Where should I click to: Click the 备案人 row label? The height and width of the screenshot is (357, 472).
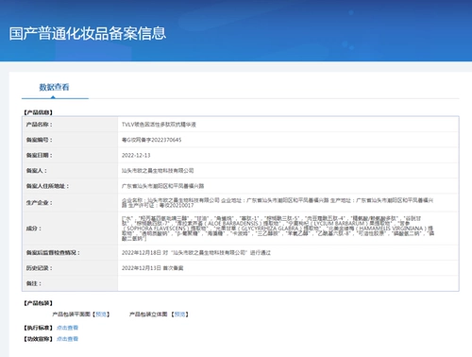[x=37, y=171]
